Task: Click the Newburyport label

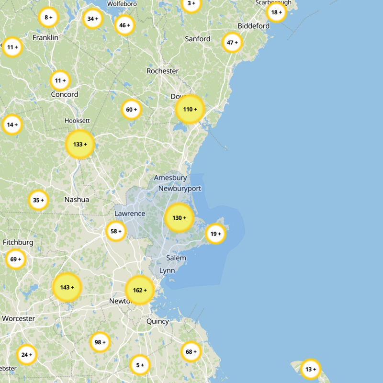Action: click(x=180, y=189)
